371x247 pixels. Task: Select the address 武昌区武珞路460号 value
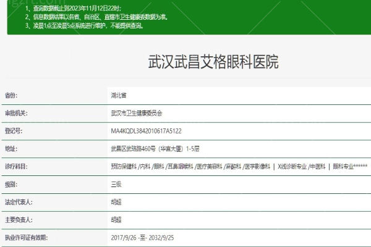tap(155, 149)
